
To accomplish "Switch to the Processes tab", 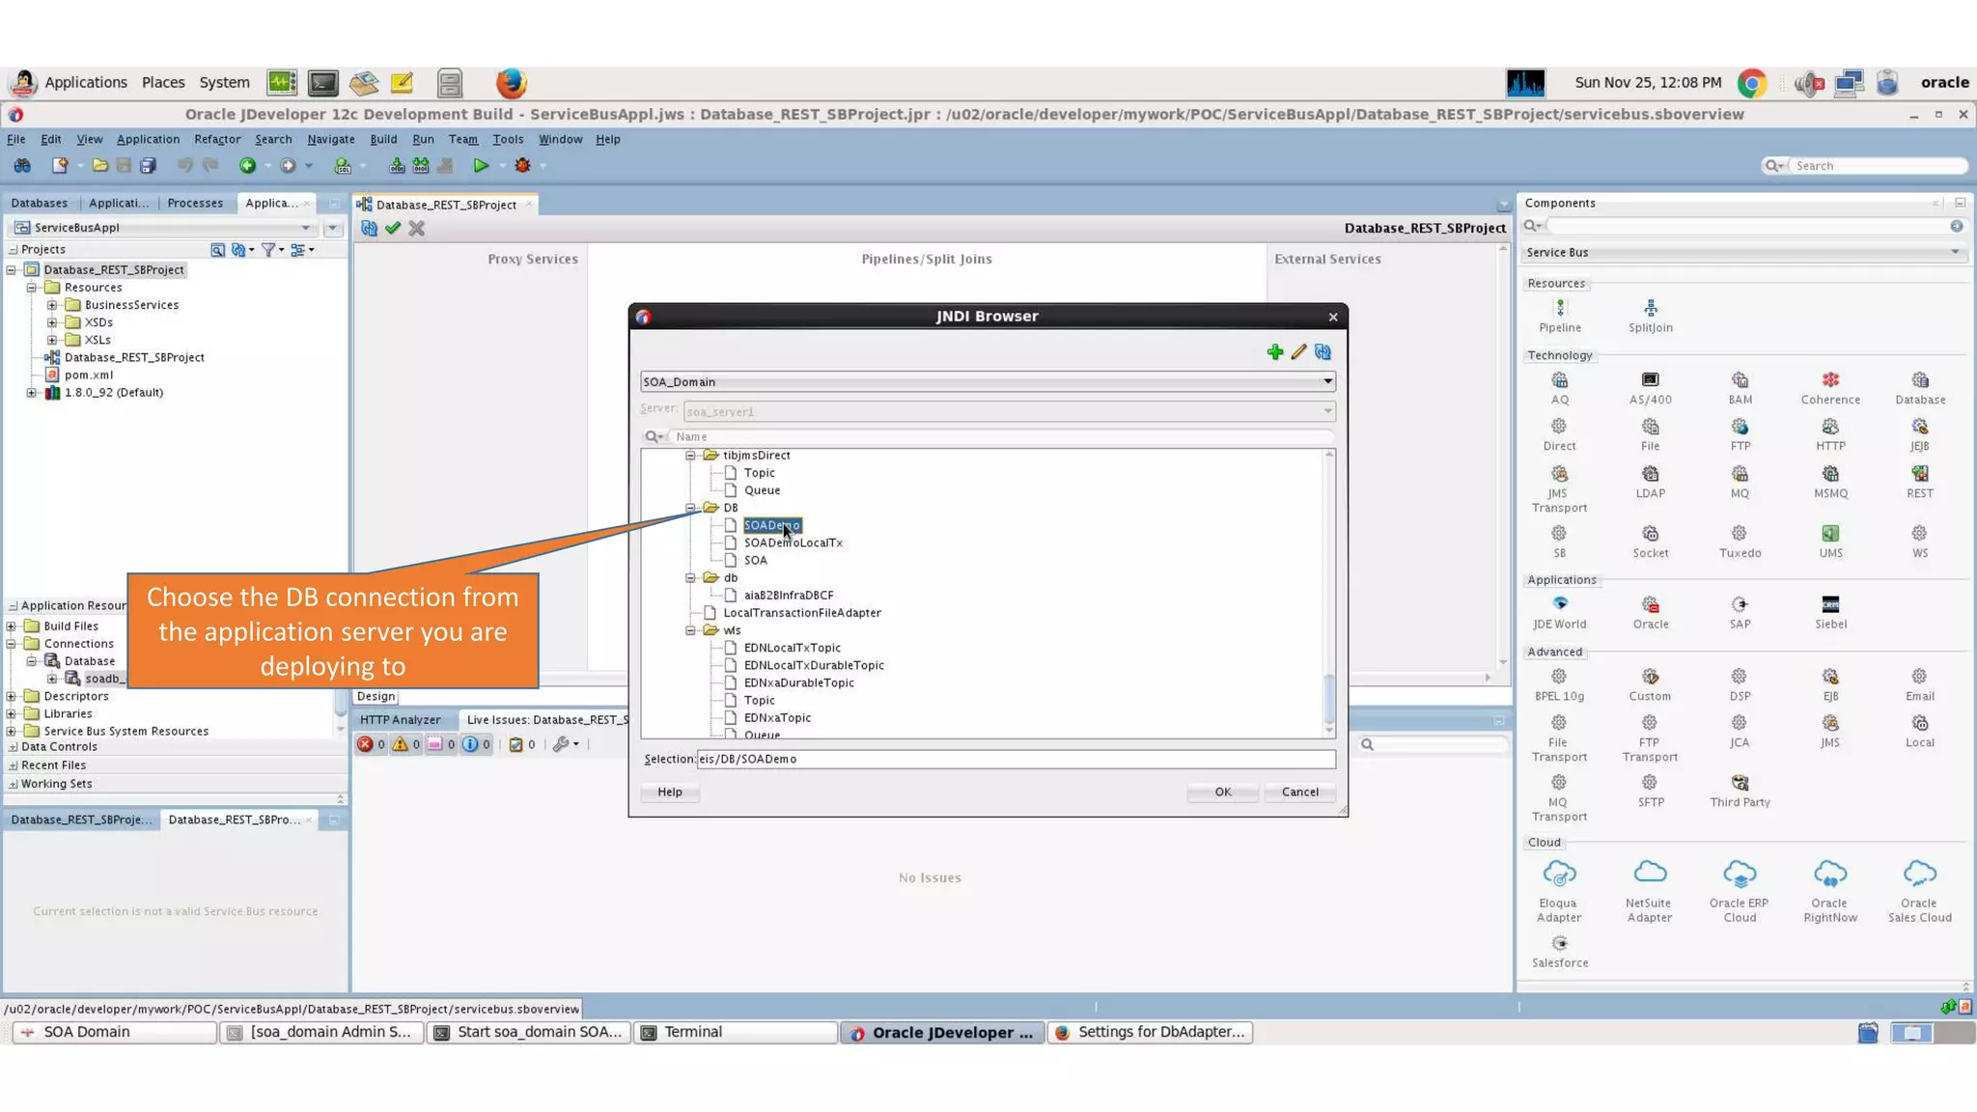I will pyautogui.click(x=195, y=203).
